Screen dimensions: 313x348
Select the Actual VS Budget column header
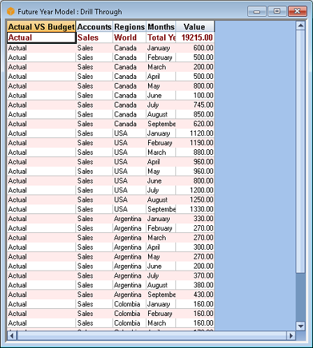click(x=41, y=27)
